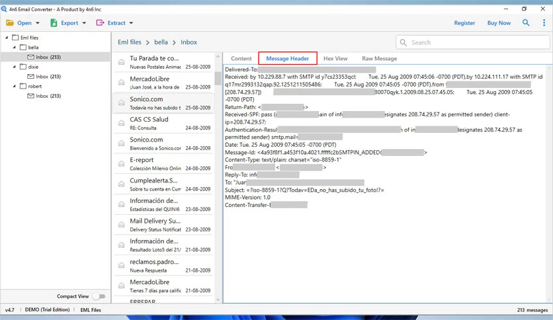Screen dimensions: 553x320
Task: Click the Extract icon
Action: (x=100, y=23)
